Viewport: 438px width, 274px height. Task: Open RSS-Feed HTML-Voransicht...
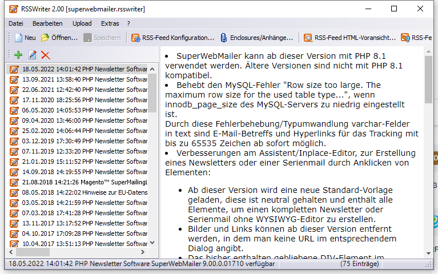349,38
